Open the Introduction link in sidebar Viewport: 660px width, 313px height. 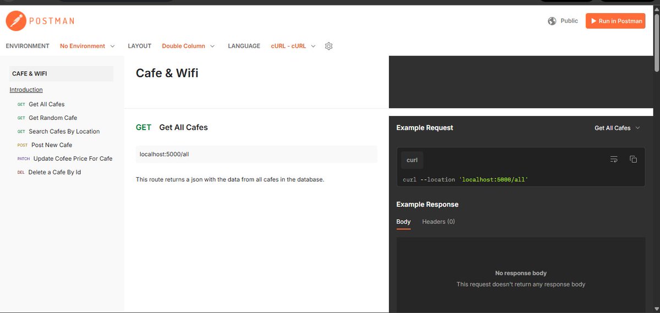coord(26,90)
